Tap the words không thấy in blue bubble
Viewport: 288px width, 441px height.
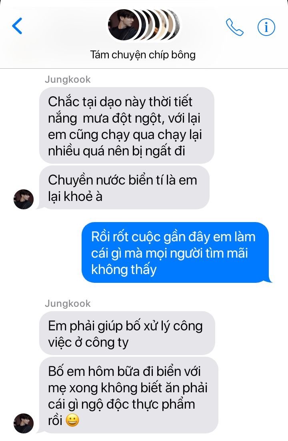pos(124,270)
